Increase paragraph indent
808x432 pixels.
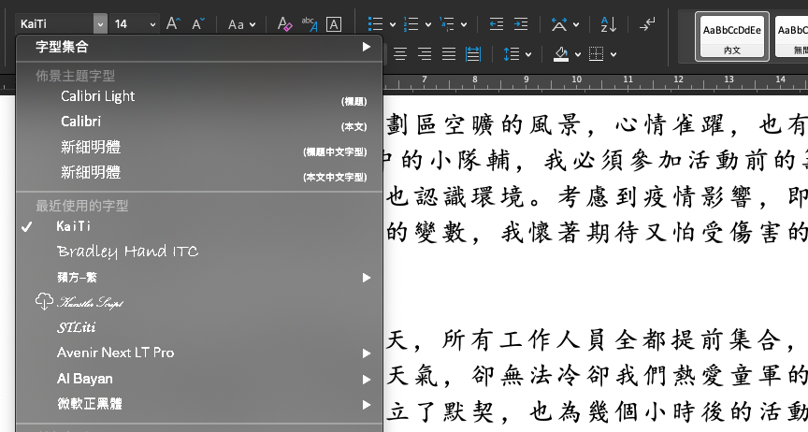click(521, 23)
